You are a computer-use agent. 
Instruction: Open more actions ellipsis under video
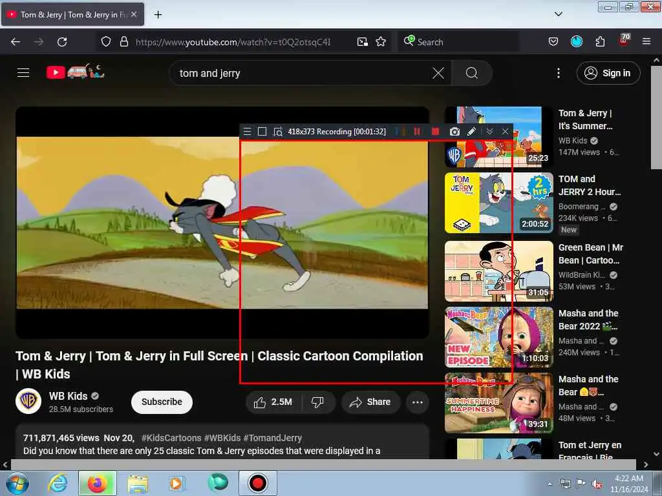tap(417, 402)
